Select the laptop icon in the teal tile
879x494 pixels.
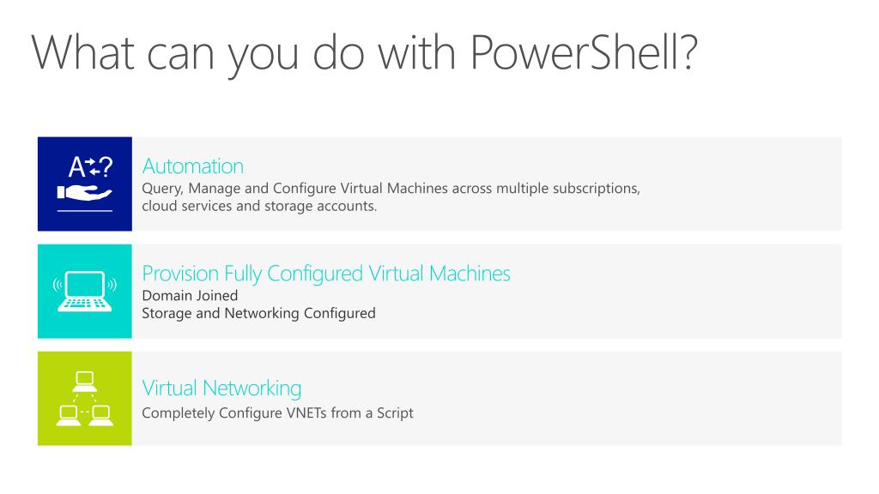(x=84, y=292)
